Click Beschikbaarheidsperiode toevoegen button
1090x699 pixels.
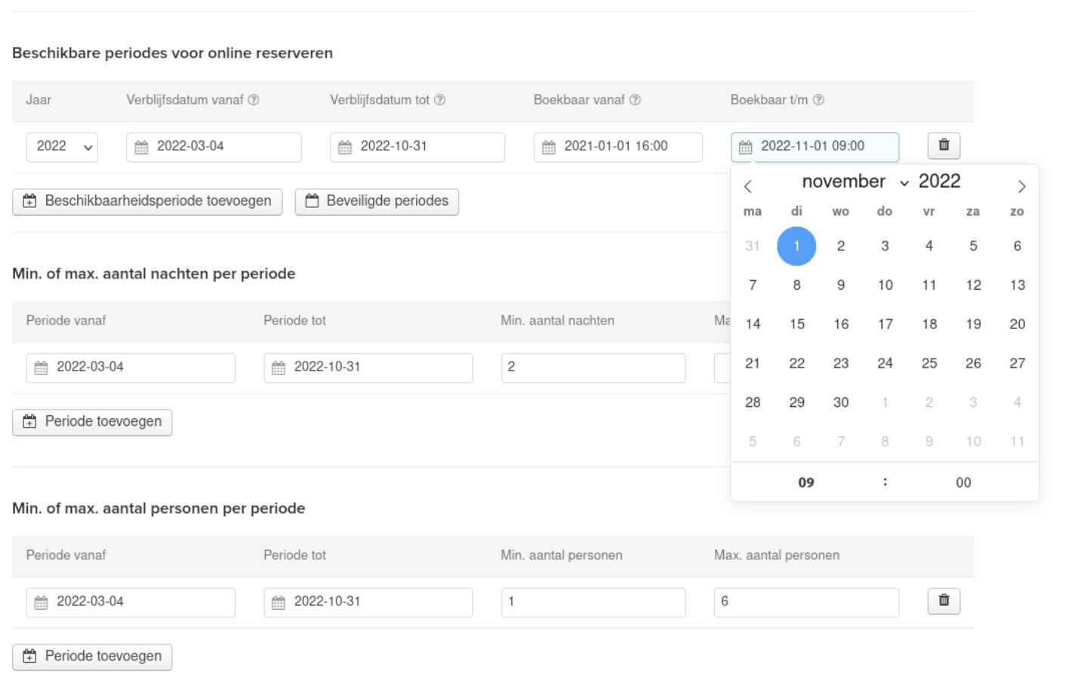(148, 201)
